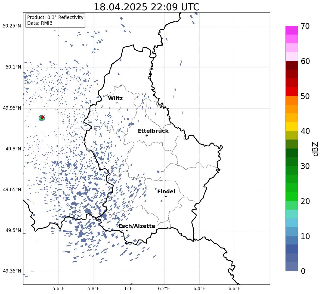Screen dimensions: 322x294
Task: Pick the orange swatch just below 50
Action: click(x=292, y=100)
